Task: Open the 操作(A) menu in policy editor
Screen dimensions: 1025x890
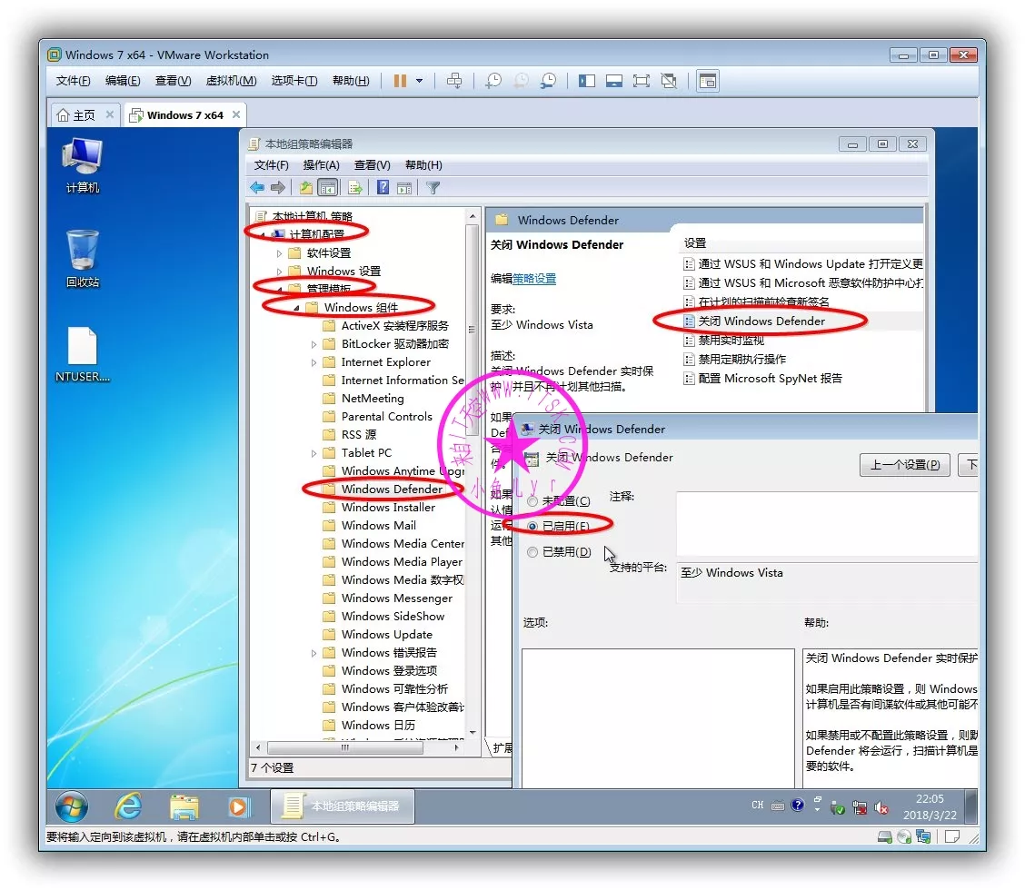Action: pyautogui.click(x=321, y=165)
